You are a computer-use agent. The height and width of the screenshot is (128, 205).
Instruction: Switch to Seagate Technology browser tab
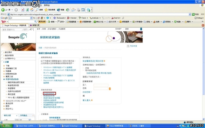coord(14,25)
